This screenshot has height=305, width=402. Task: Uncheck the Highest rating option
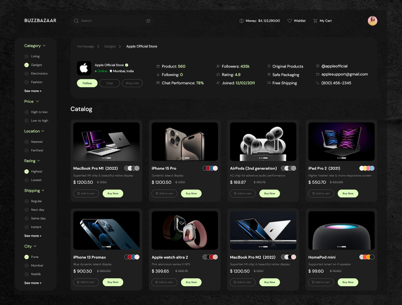(x=26, y=171)
